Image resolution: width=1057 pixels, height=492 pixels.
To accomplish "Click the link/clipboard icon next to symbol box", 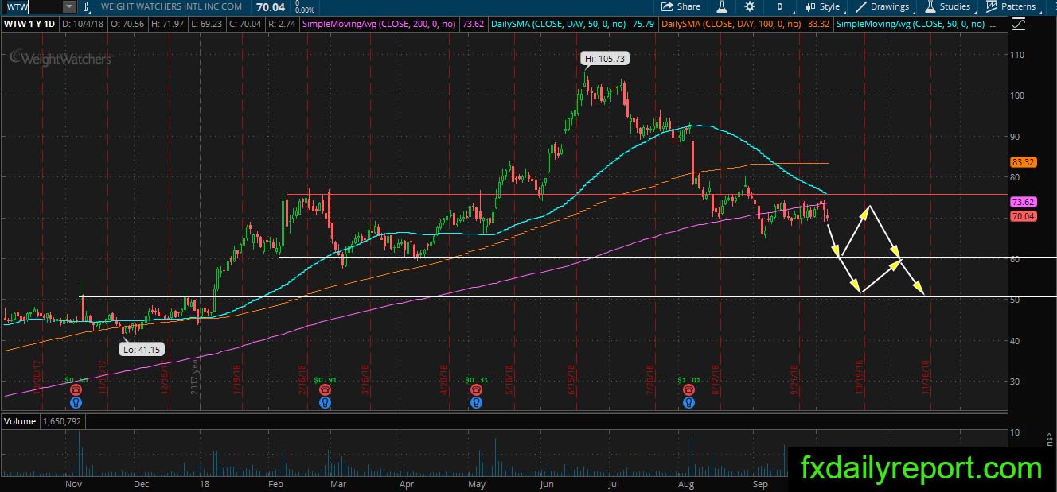I will coord(86,6).
